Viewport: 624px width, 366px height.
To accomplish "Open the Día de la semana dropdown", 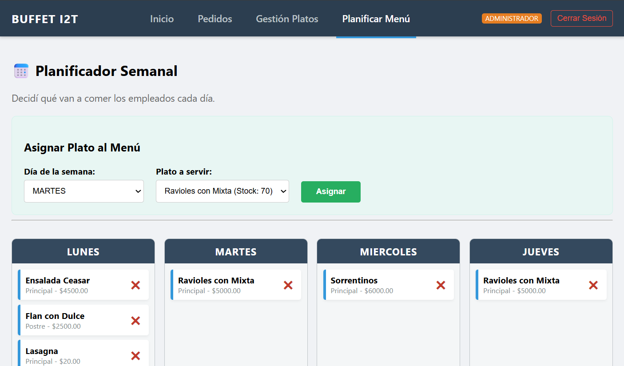I will [x=84, y=191].
